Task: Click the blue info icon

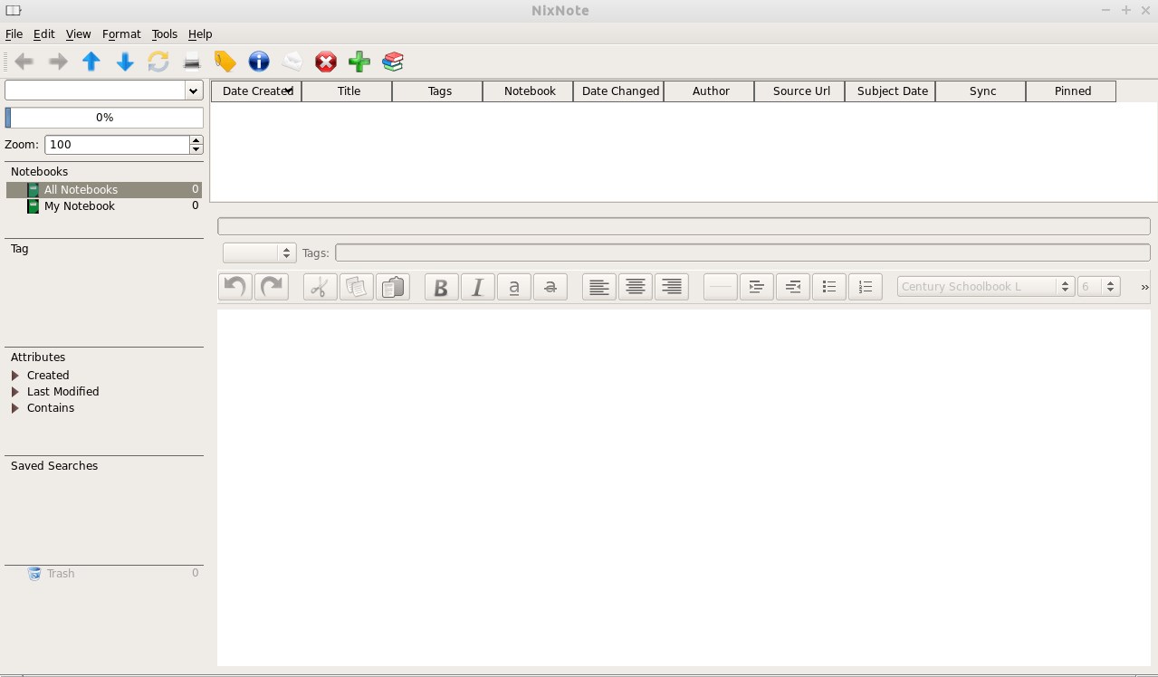Action: [259, 62]
